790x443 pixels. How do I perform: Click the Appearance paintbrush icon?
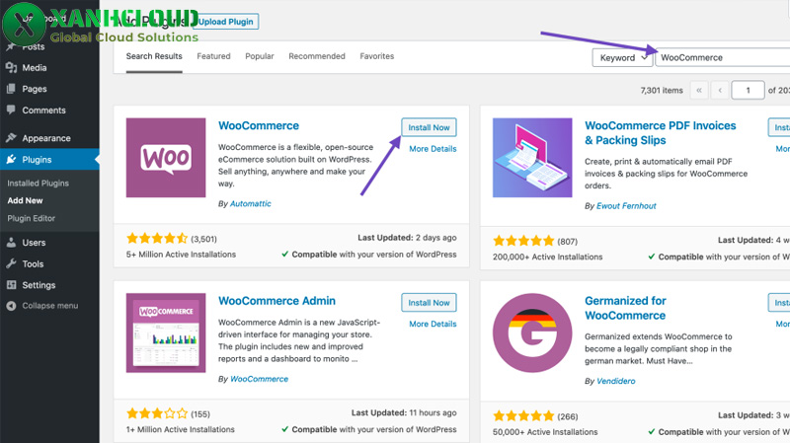coord(11,138)
